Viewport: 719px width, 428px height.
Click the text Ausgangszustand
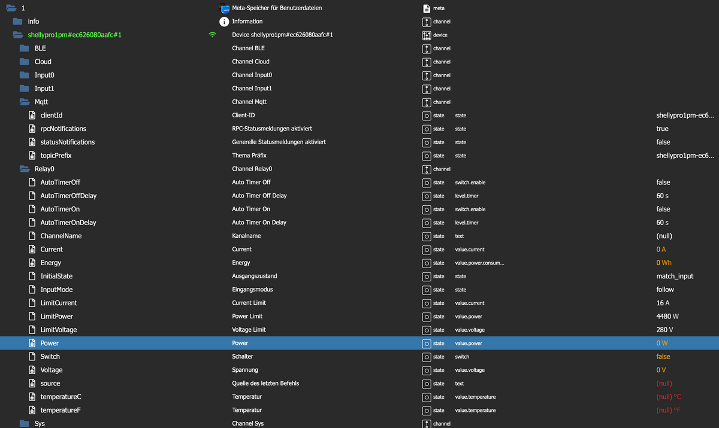pos(255,276)
